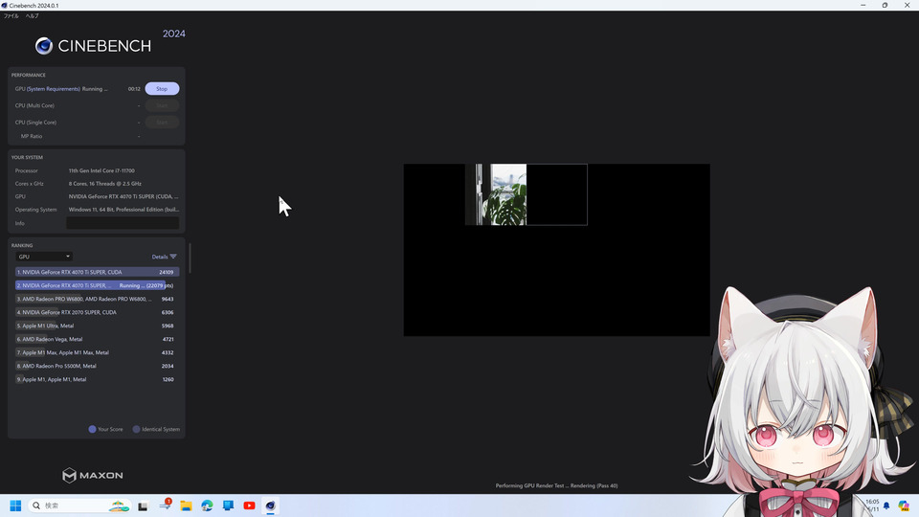Screen dimensions: 919x517
Task: Select the AMD Radeon PRO W6800 ranking entry
Action: (98, 299)
